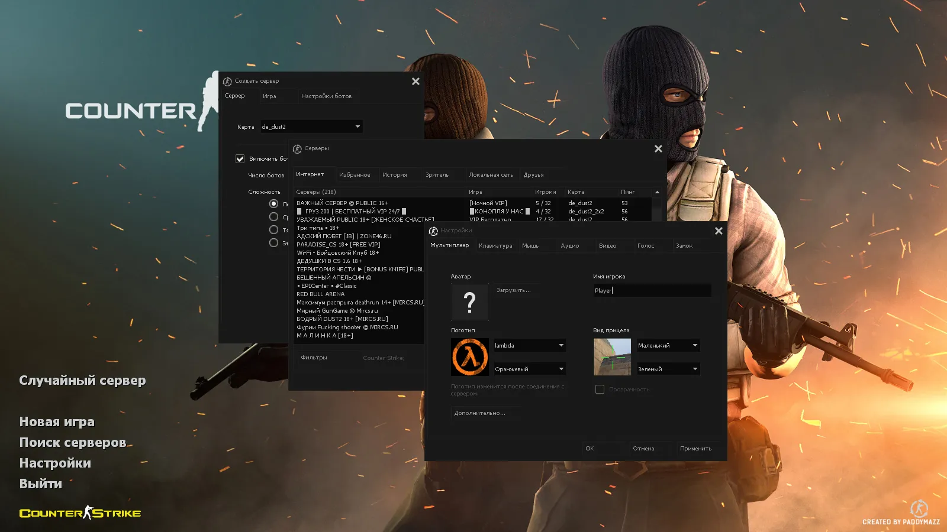Click the Дополнительно... button
This screenshot has height=532, width=947.
click(480, 413)
